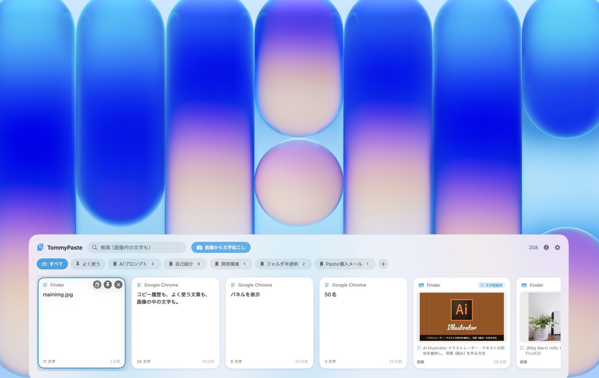Click the TommyPaste app logo icon
The width and height of the screenshot is (599, 378).
click(x=40, y=247)
